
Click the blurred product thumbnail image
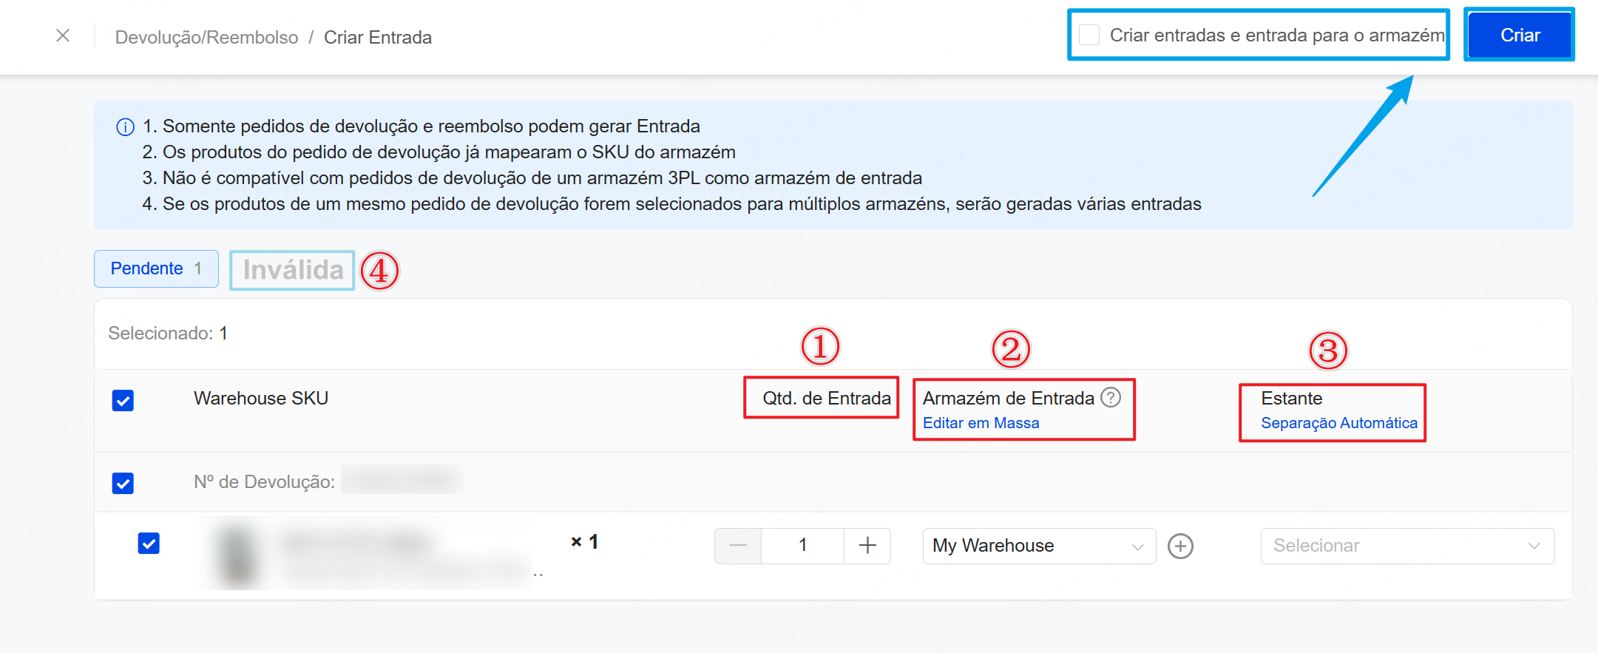click(238, 555)
